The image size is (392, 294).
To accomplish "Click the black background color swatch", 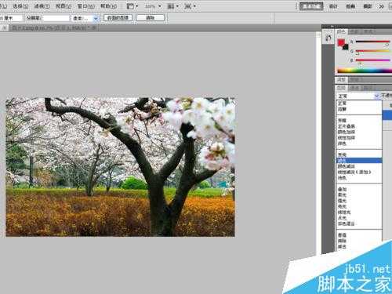I will (346, 47).
